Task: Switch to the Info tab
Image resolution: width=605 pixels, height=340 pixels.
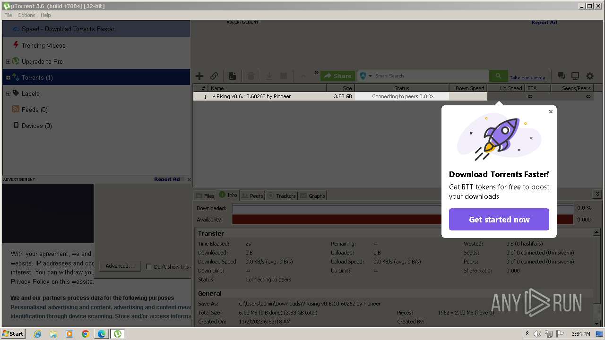Action: point(228,195)
